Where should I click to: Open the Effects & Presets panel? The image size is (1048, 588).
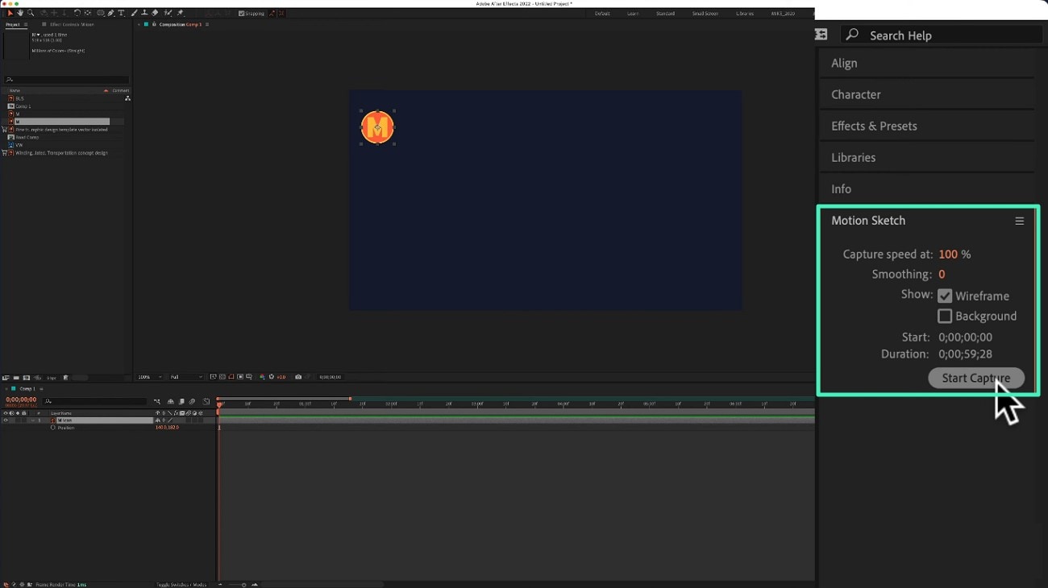(x=873, y=126)
